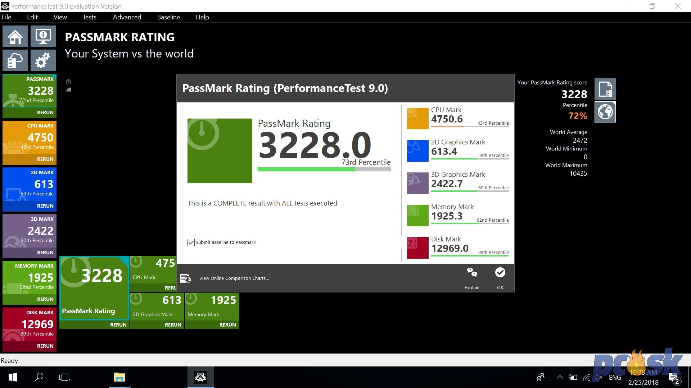
Task: Click the World Average 2472 value
Action: click(x=580, y=140)
